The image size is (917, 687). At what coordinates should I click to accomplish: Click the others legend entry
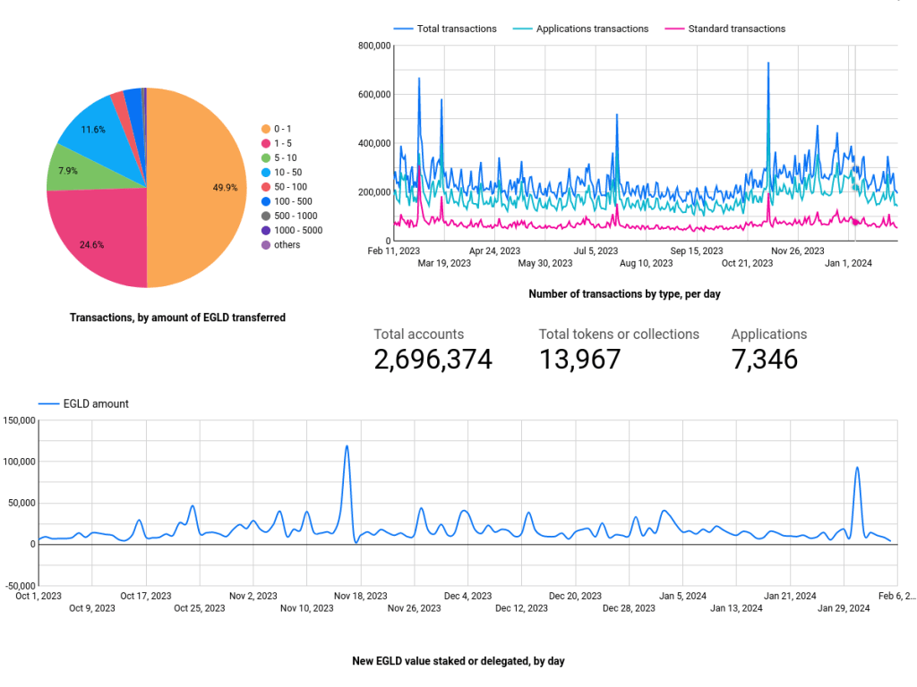(287, 244)
